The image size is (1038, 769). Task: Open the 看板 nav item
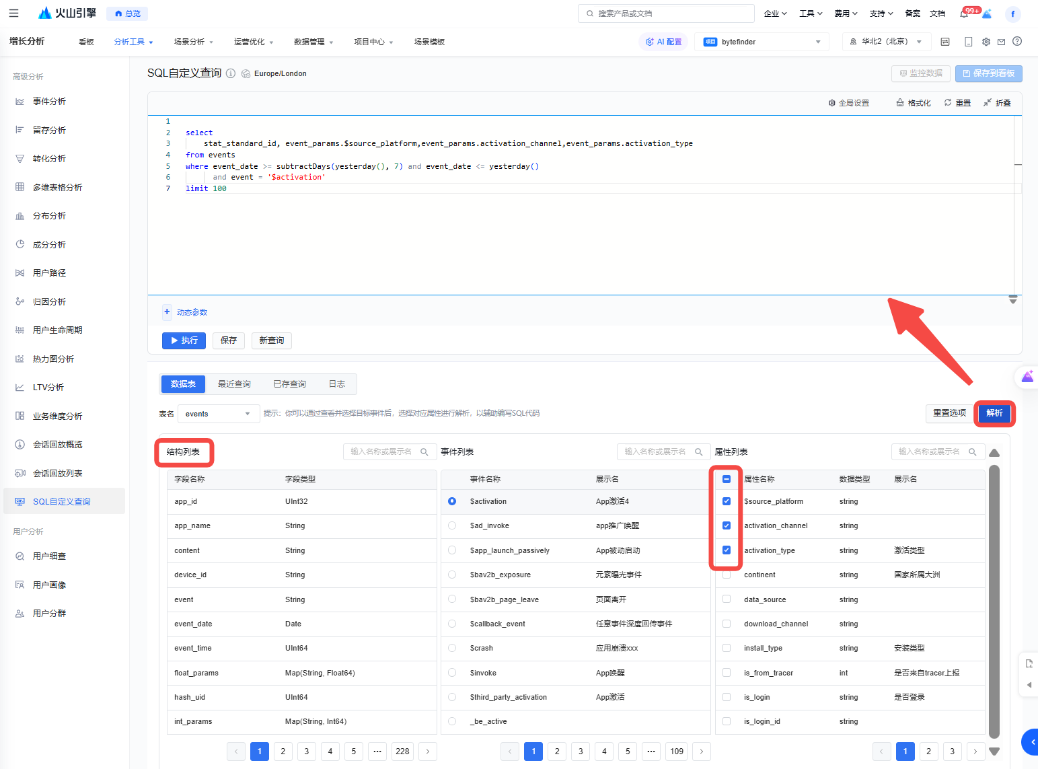[x=86, y=42]
